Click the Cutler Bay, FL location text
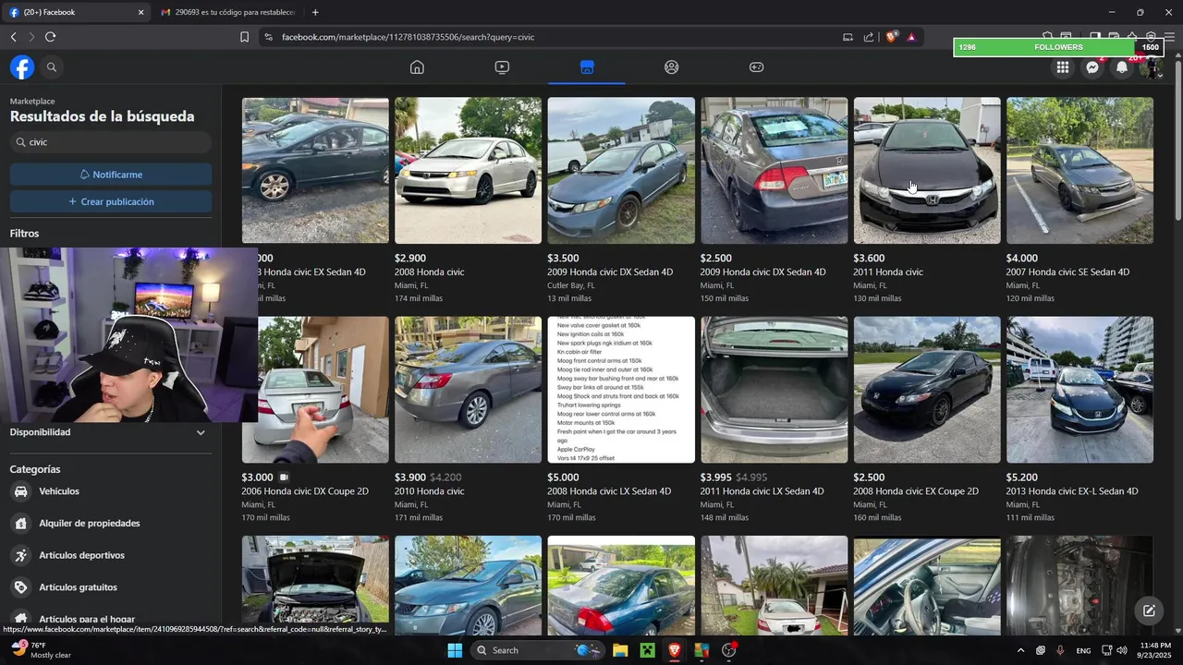The image size is (1183, 665). click(x=571, y=285)
